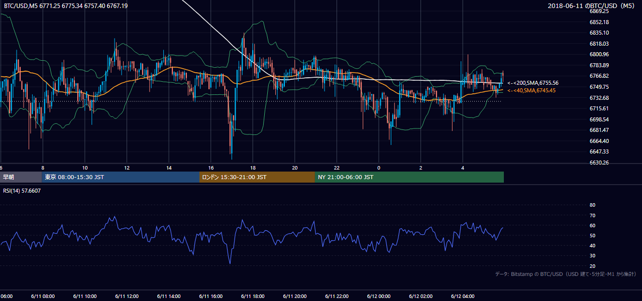This screenshot has width=642, height=301.
Task: Click the 200 SMA label showing 6755.56
Action: pos(533,83)
